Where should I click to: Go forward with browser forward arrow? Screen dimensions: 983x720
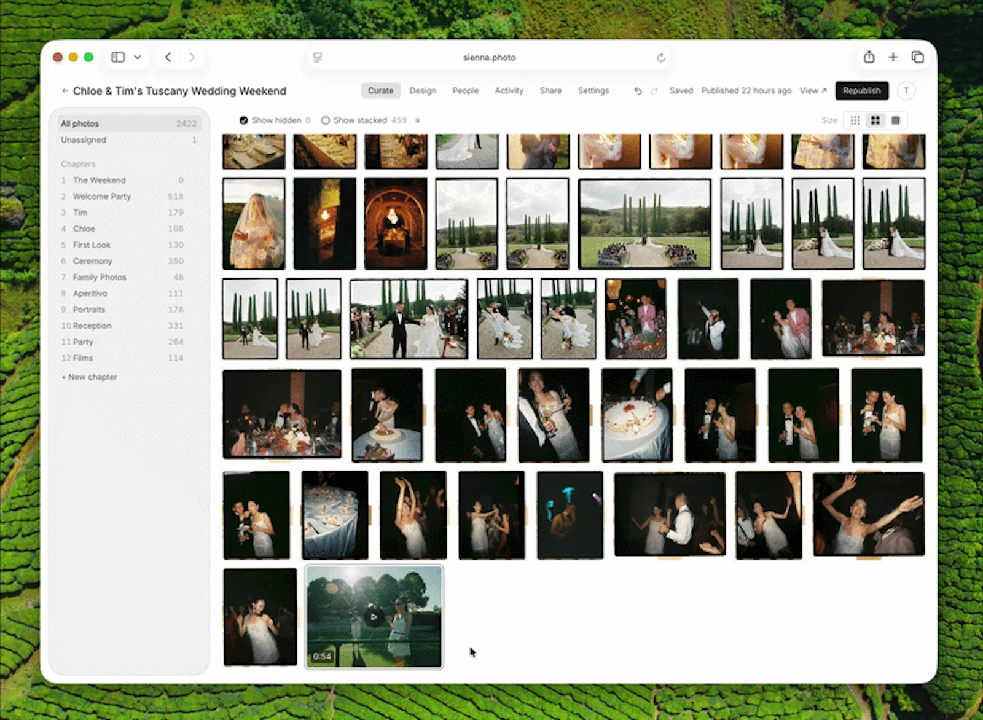click(192, 57)
